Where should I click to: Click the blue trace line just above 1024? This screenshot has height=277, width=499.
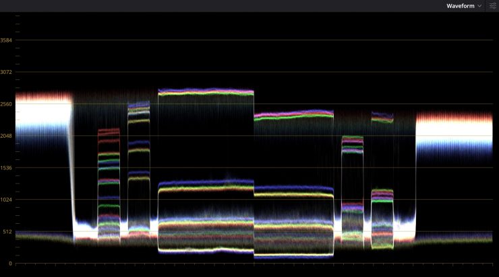[x=206, y=182]
